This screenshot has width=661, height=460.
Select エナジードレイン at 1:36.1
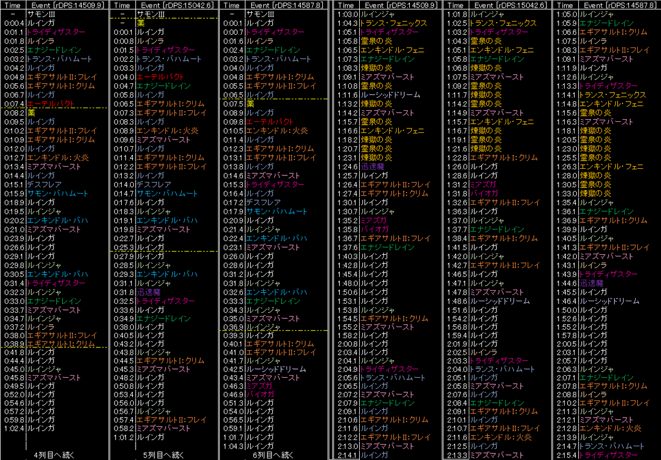point(606,211)
